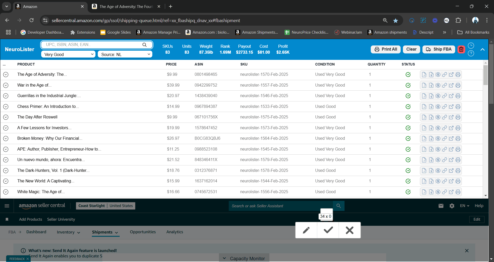Open the browser Extensions puzzle icon
This screenshot has width=494, height=262.
tap(458, 20)
